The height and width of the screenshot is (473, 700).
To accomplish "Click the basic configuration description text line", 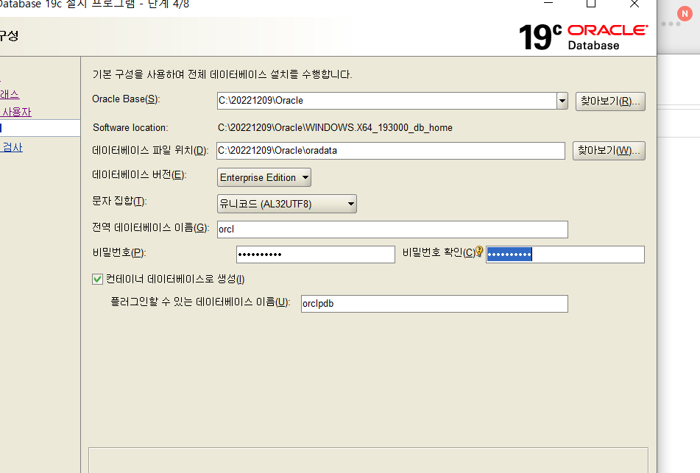I will (222, 74).
